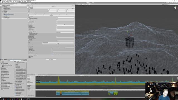
Task: Open the Layout dropdown in the top-right toolbar
Action: pos(175,2)
